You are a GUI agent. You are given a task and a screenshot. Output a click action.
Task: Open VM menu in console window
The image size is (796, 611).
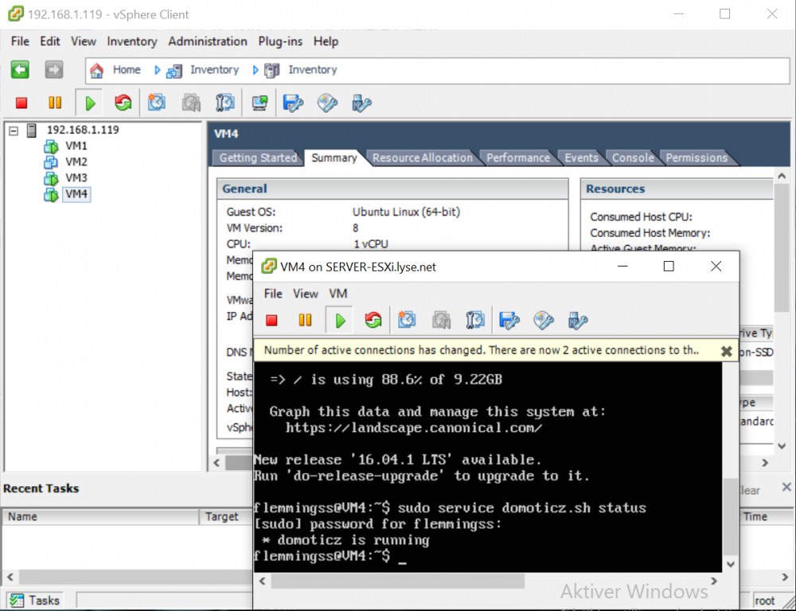(338, 294)
